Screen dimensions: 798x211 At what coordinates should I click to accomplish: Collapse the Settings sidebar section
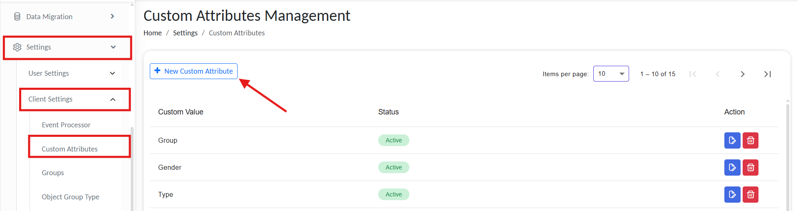click(113, 47)
